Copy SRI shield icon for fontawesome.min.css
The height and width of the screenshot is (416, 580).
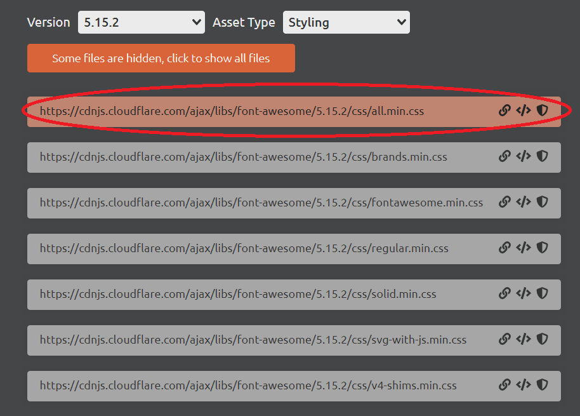(543, 202)
